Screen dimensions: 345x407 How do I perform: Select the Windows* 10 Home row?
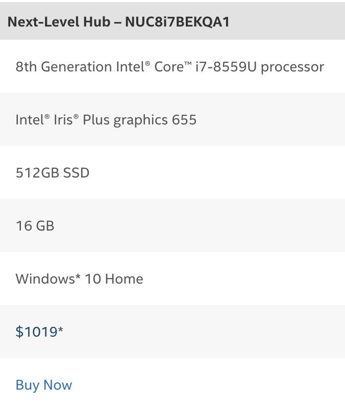point(172,278)
